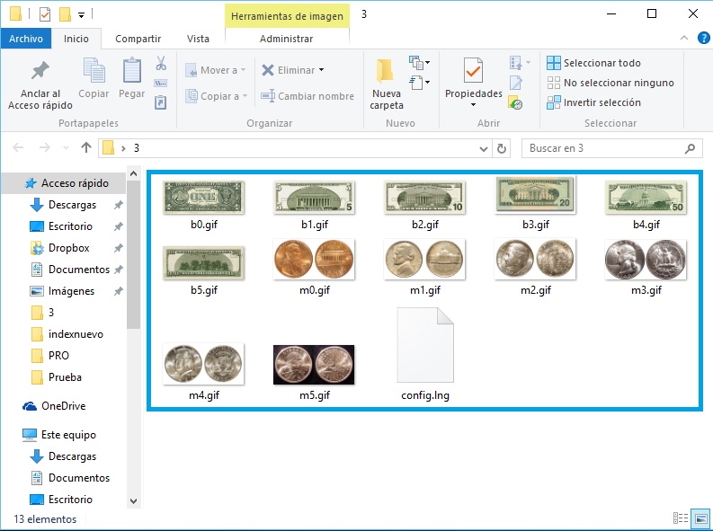Click the scissors Cut icon
The height and width of the screenshot is (531, 713).
[161, 63]
